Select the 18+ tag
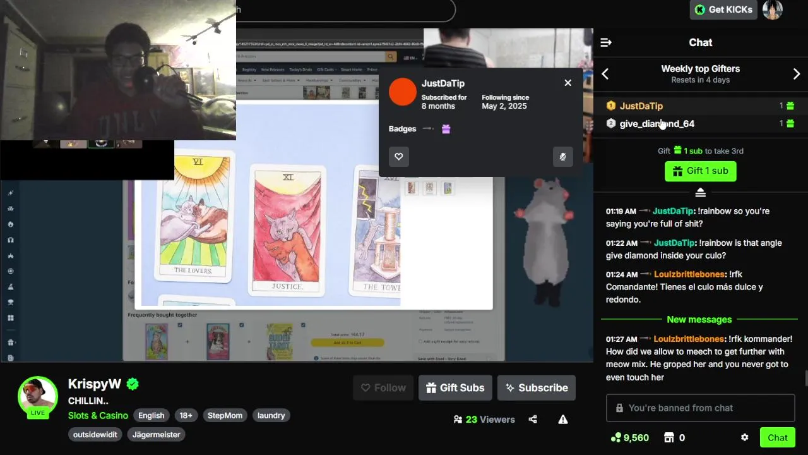 click(x=186, y=415)
